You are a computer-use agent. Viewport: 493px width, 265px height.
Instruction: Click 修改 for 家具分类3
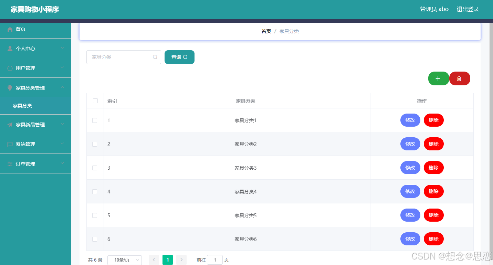pyautogui.click(x=410, y=168)
